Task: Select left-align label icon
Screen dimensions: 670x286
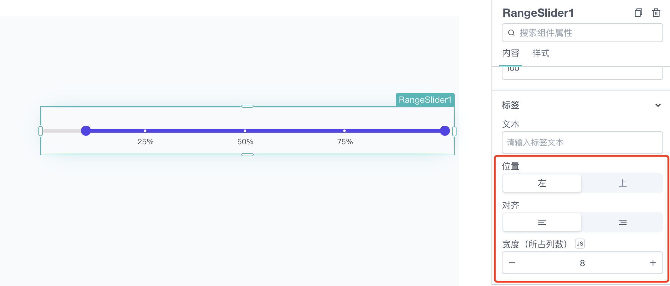Action: [x=542, y=222]
